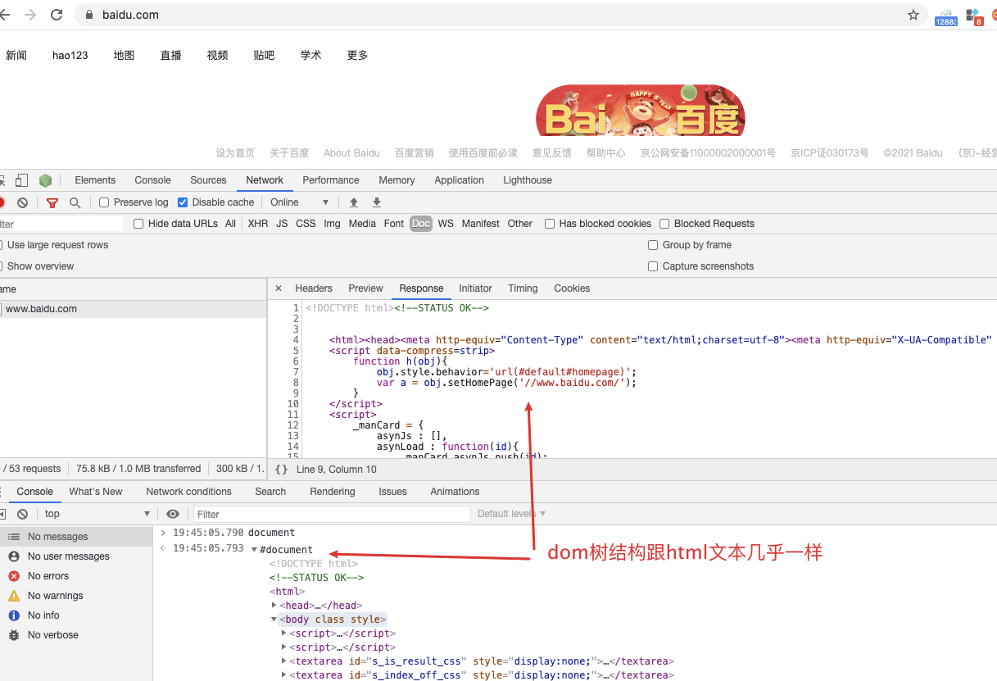Open the Lighthouse panel
Image resolution: width=997 pixels, height=681 pixels.
(x=528, y=180)
